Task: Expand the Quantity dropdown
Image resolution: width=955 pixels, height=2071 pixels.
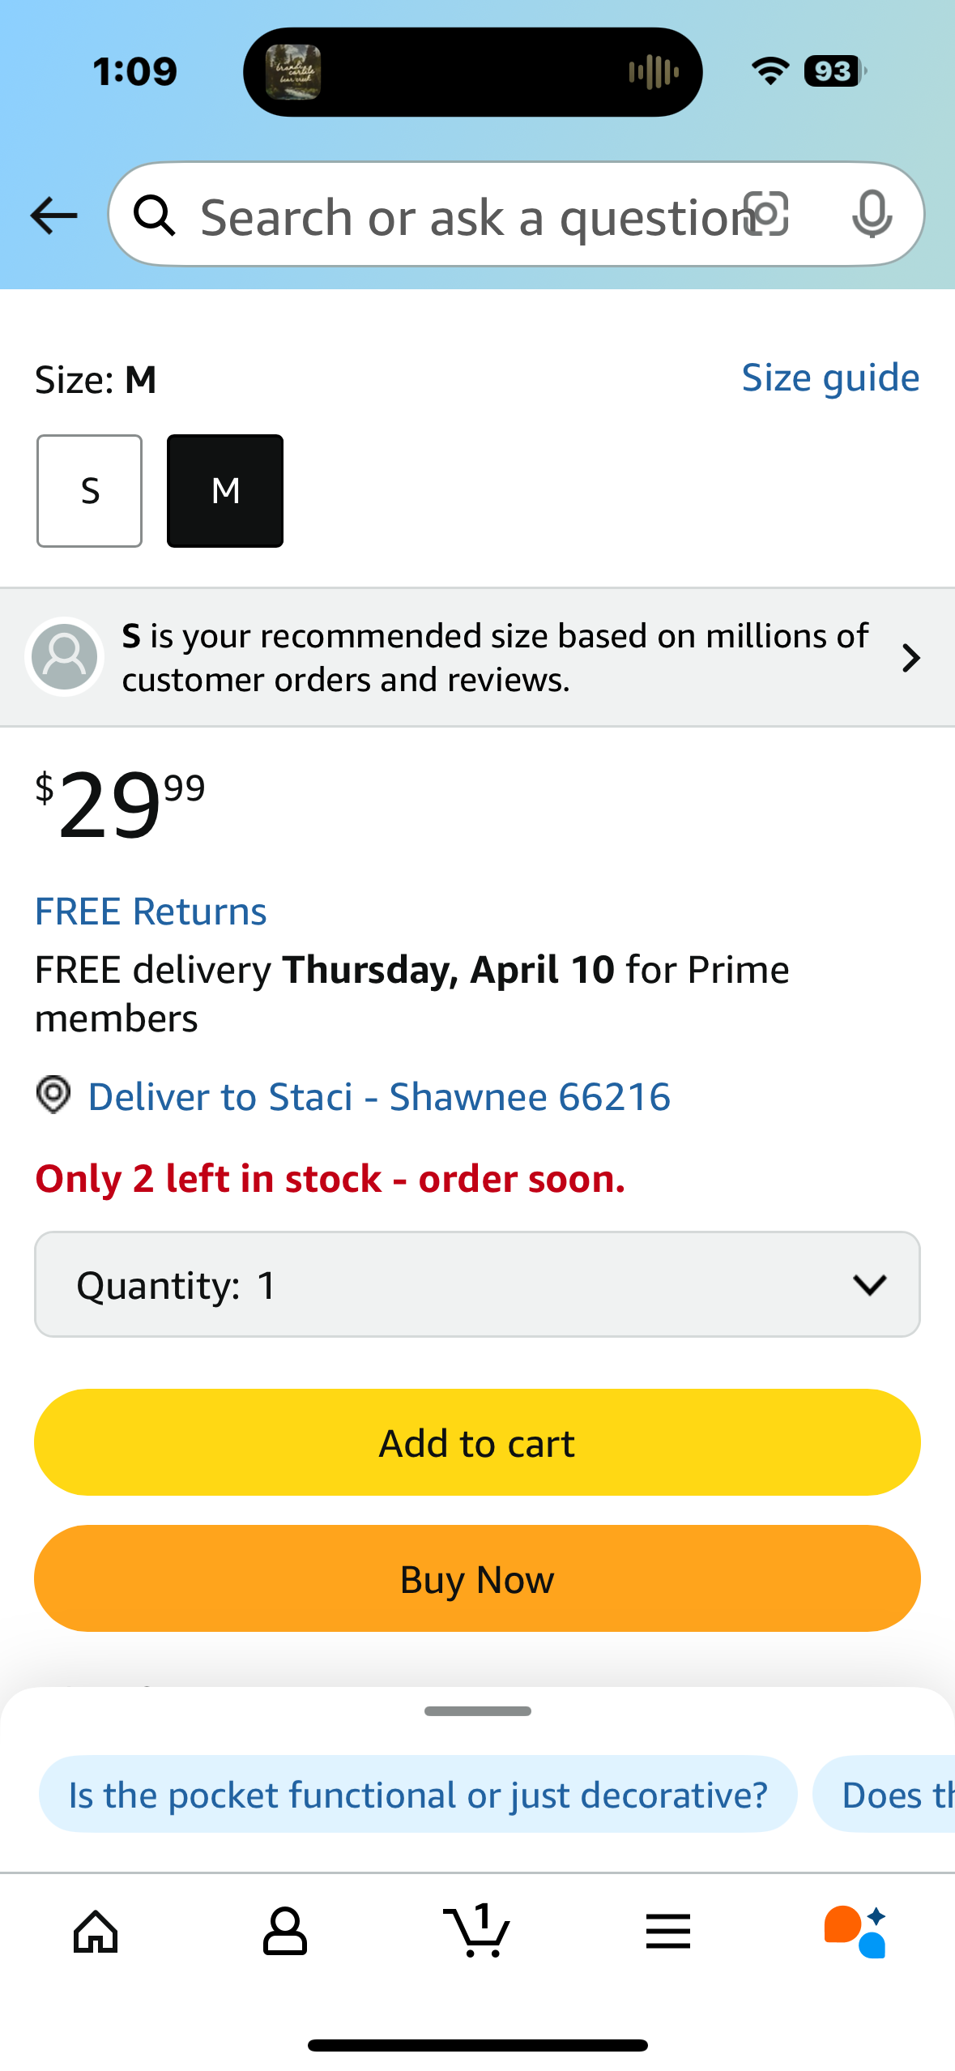Action: point(477,1284)
